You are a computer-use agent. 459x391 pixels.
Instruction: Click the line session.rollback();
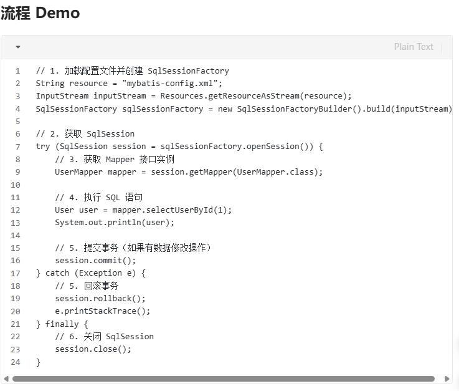click(100, 299)
